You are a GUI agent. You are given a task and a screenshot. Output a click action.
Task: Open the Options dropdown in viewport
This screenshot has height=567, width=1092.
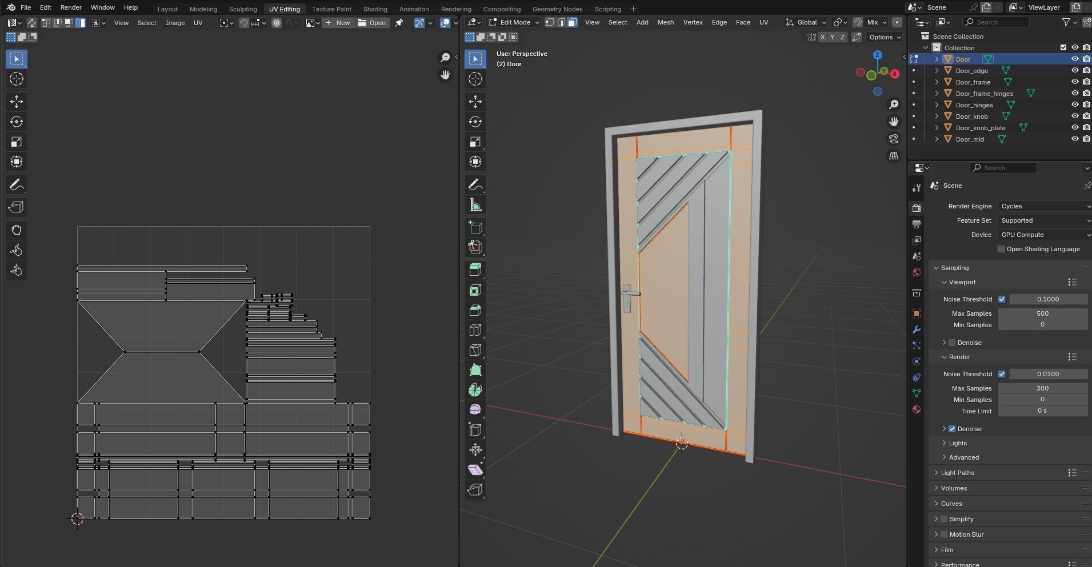(x=885, y=37)
